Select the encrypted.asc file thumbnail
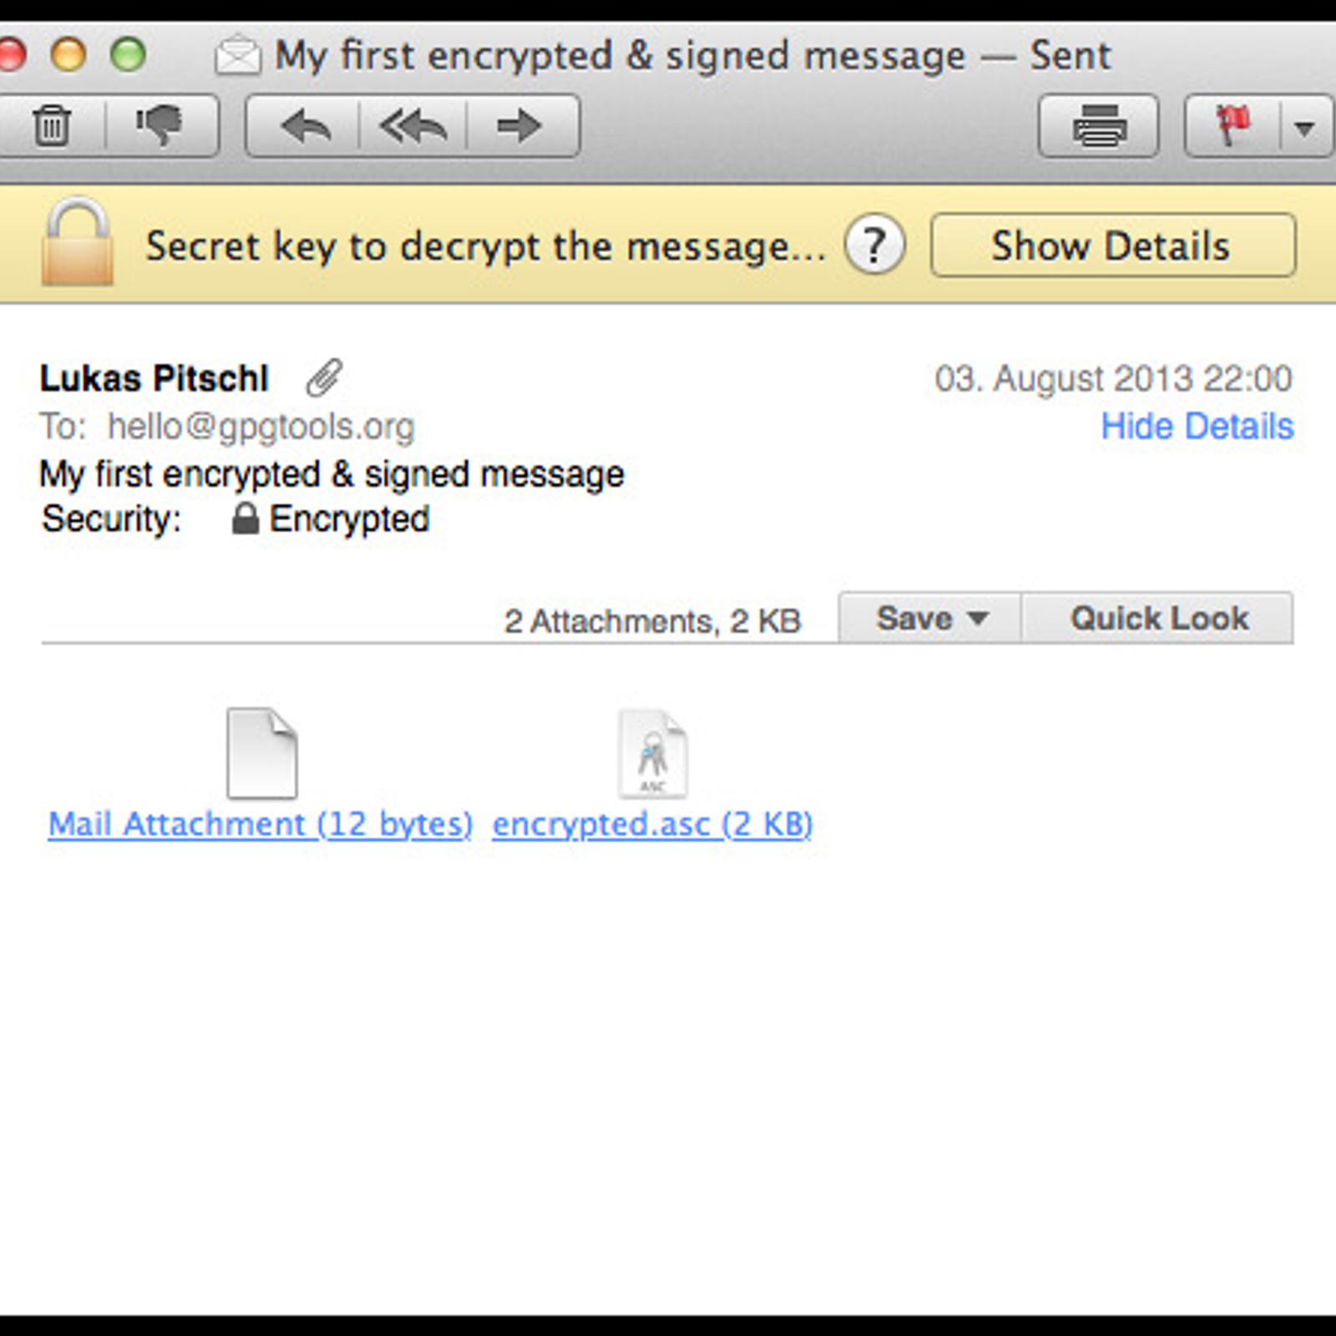This screenshot has width=1336, height=1336. click(653, 753)
